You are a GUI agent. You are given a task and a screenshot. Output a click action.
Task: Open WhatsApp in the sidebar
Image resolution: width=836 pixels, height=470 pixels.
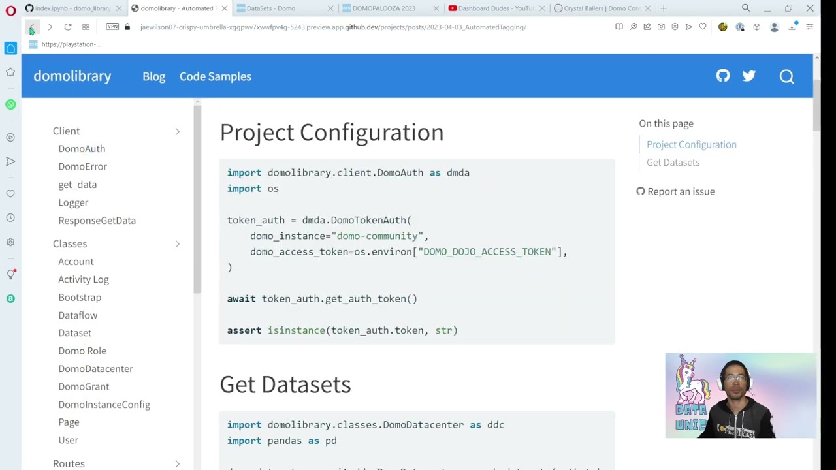click(x=10, y=104)
